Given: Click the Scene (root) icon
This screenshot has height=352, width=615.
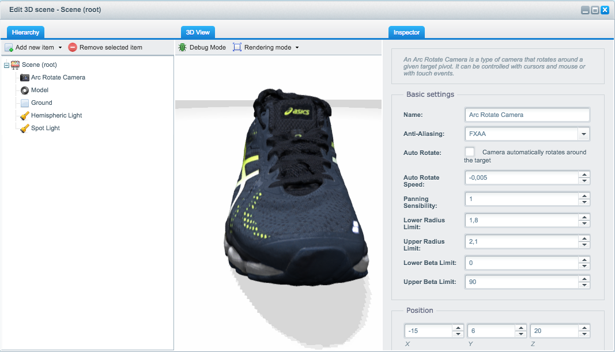Looking at the screenshot, I should point(16,65).
